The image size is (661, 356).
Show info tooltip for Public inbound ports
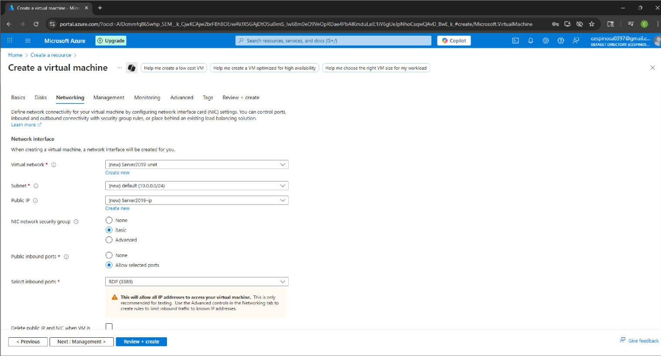tap(66, 257)
